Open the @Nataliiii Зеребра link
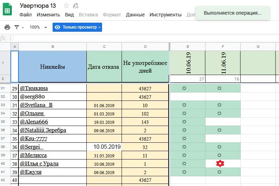Viewport: 279px width, 186px height. click(x=43, y=130)
